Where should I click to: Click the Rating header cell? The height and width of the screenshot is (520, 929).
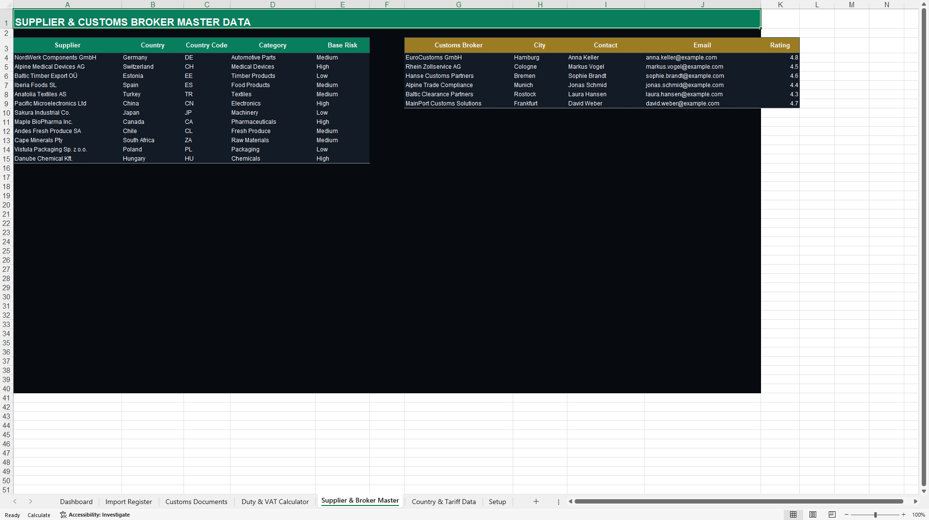[x=780, y=45]
